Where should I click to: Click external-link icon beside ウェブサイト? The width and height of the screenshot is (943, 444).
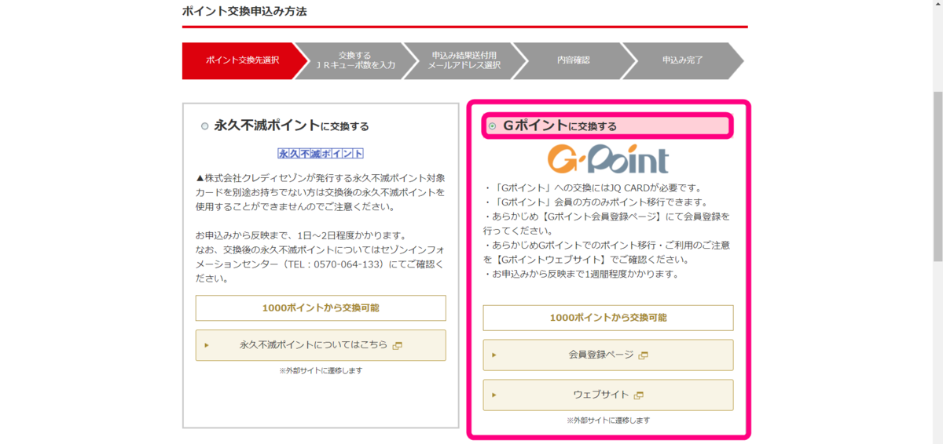coord(638,395)
